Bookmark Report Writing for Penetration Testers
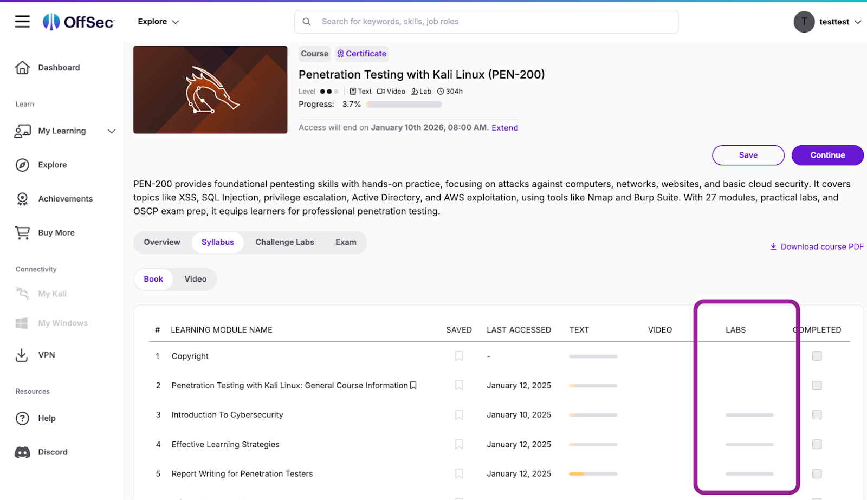This screenshot has height=500, width=867. click(x=459, y=473)
